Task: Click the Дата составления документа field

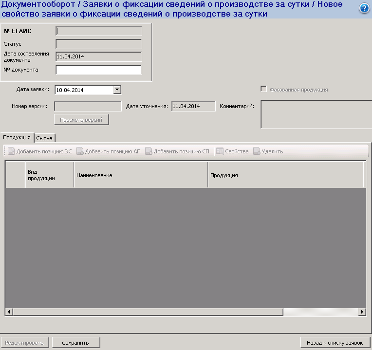Action: click(99, 56)
